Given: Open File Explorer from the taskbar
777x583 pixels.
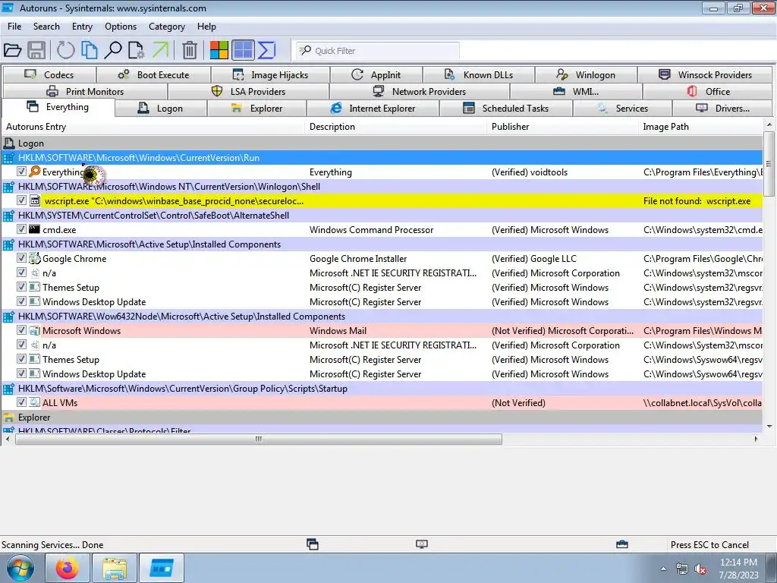Looking at the screenshot, I should (x=115, y=568).
